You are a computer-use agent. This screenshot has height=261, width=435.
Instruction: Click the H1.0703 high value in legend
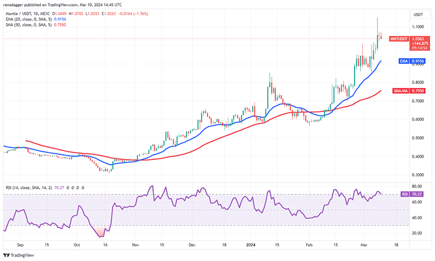click(x=76, y=14)
